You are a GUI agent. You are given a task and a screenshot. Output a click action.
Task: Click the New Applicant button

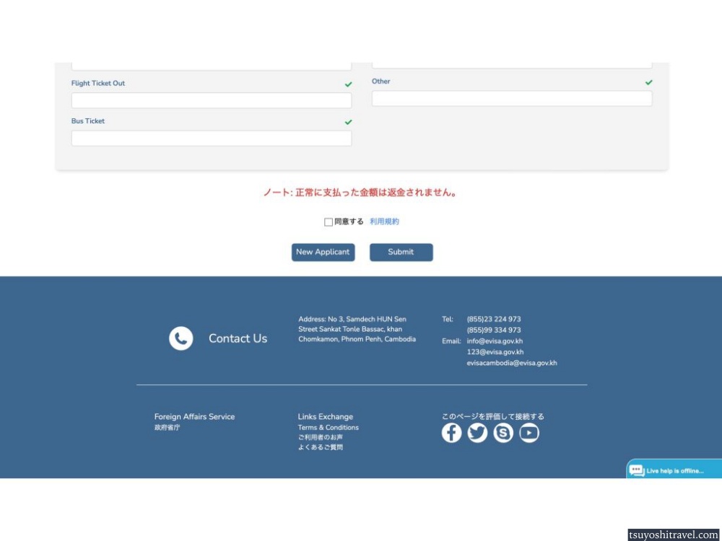point(323,252)
